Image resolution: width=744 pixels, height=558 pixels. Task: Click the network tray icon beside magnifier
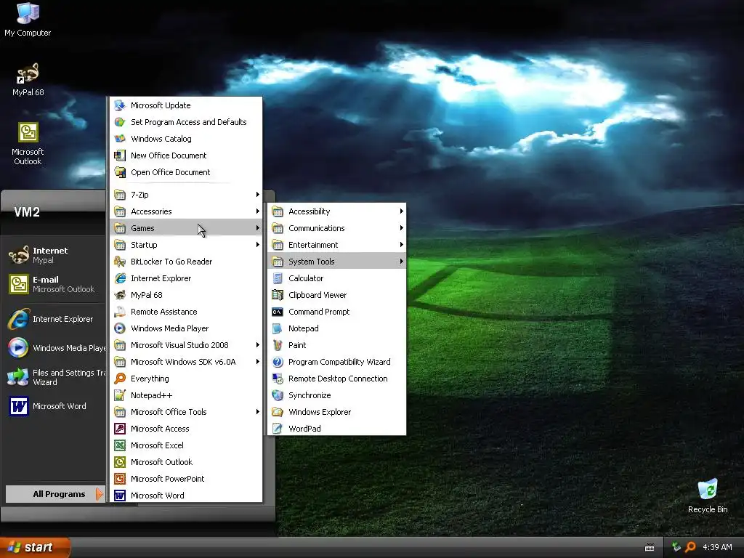click(676, 547)
